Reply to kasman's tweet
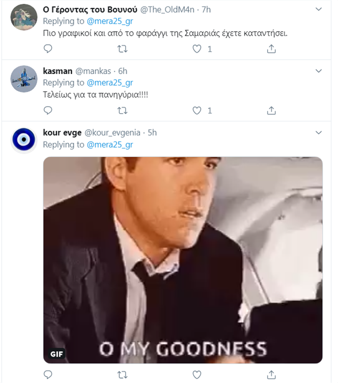 48,111
